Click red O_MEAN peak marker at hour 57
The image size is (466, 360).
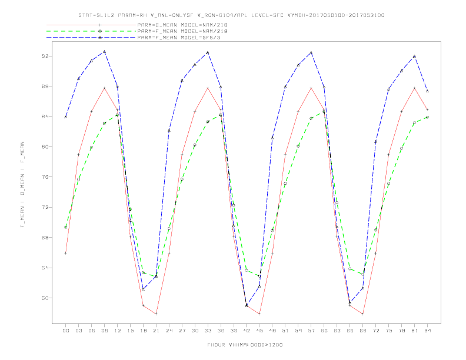[x=311, y=88]
